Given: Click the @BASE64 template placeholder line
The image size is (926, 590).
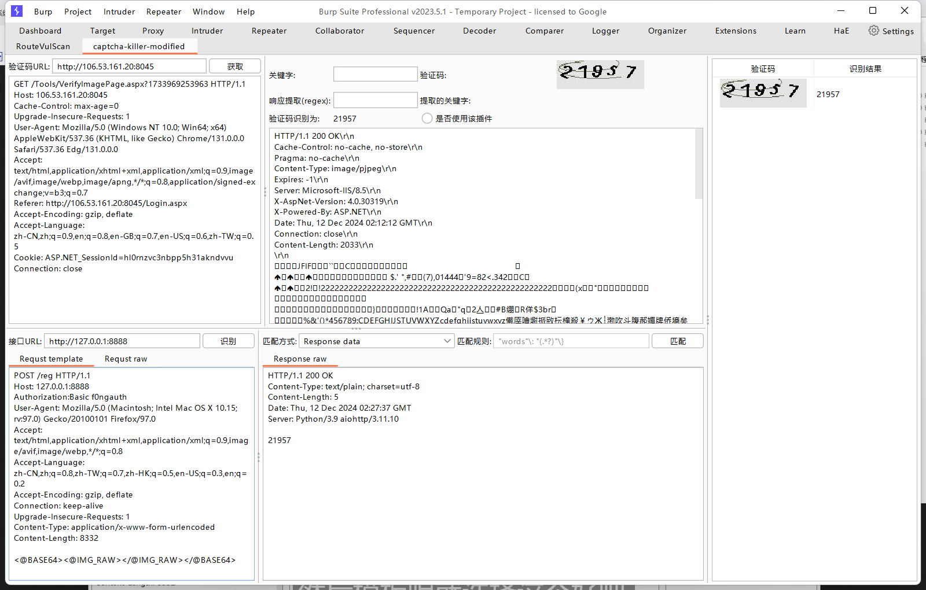Looking at the screenshot, I should [x=124, y=560].
